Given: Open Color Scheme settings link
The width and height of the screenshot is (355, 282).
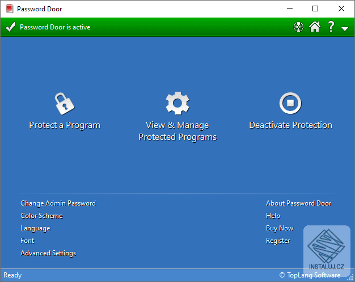Looking at the screenshot, I should coord(41,216).
